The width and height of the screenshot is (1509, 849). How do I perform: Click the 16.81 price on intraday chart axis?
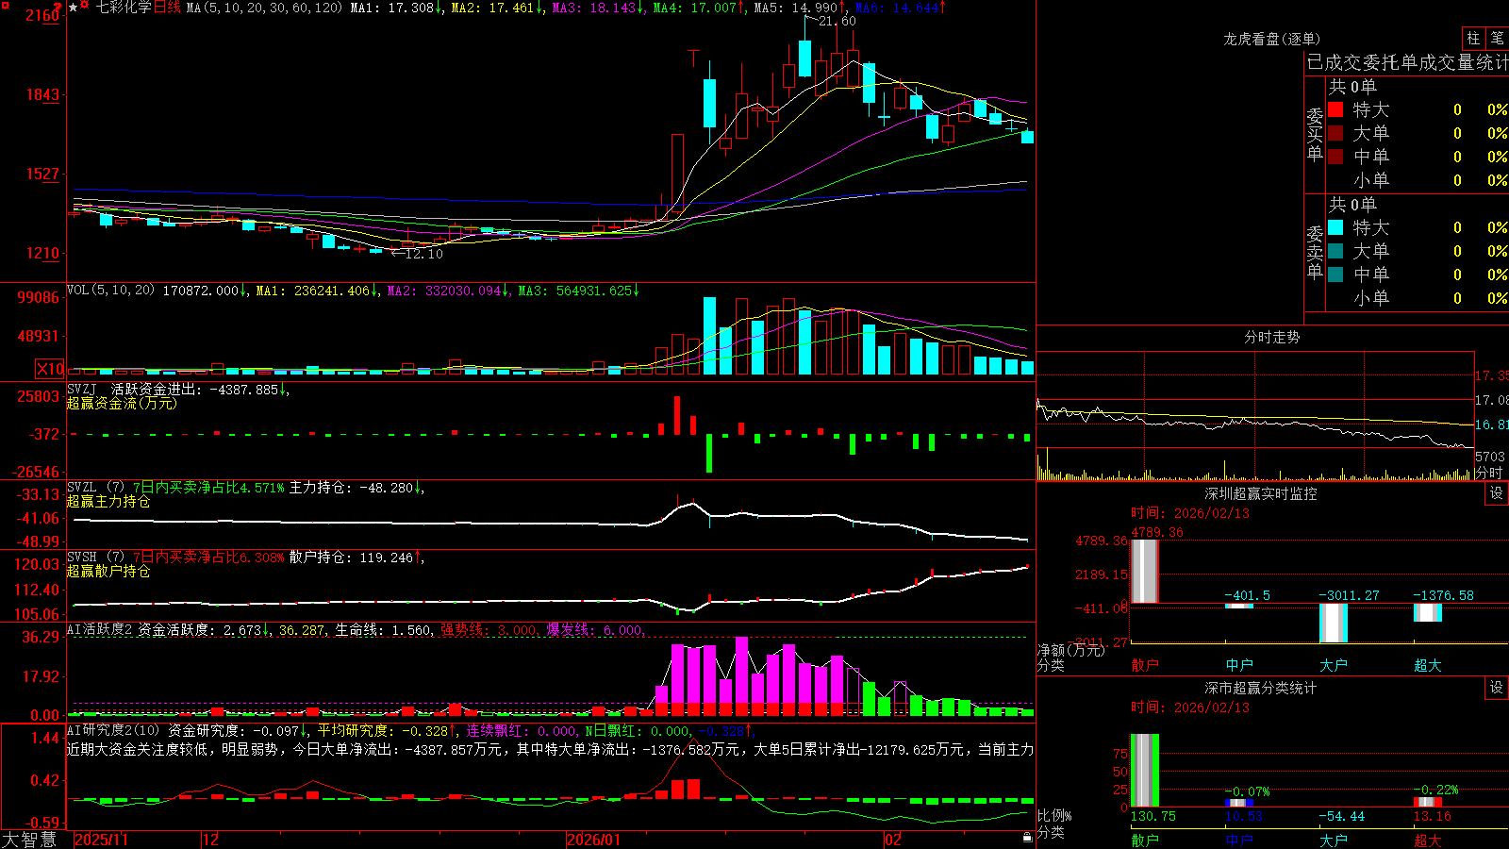pos(1492,424)
